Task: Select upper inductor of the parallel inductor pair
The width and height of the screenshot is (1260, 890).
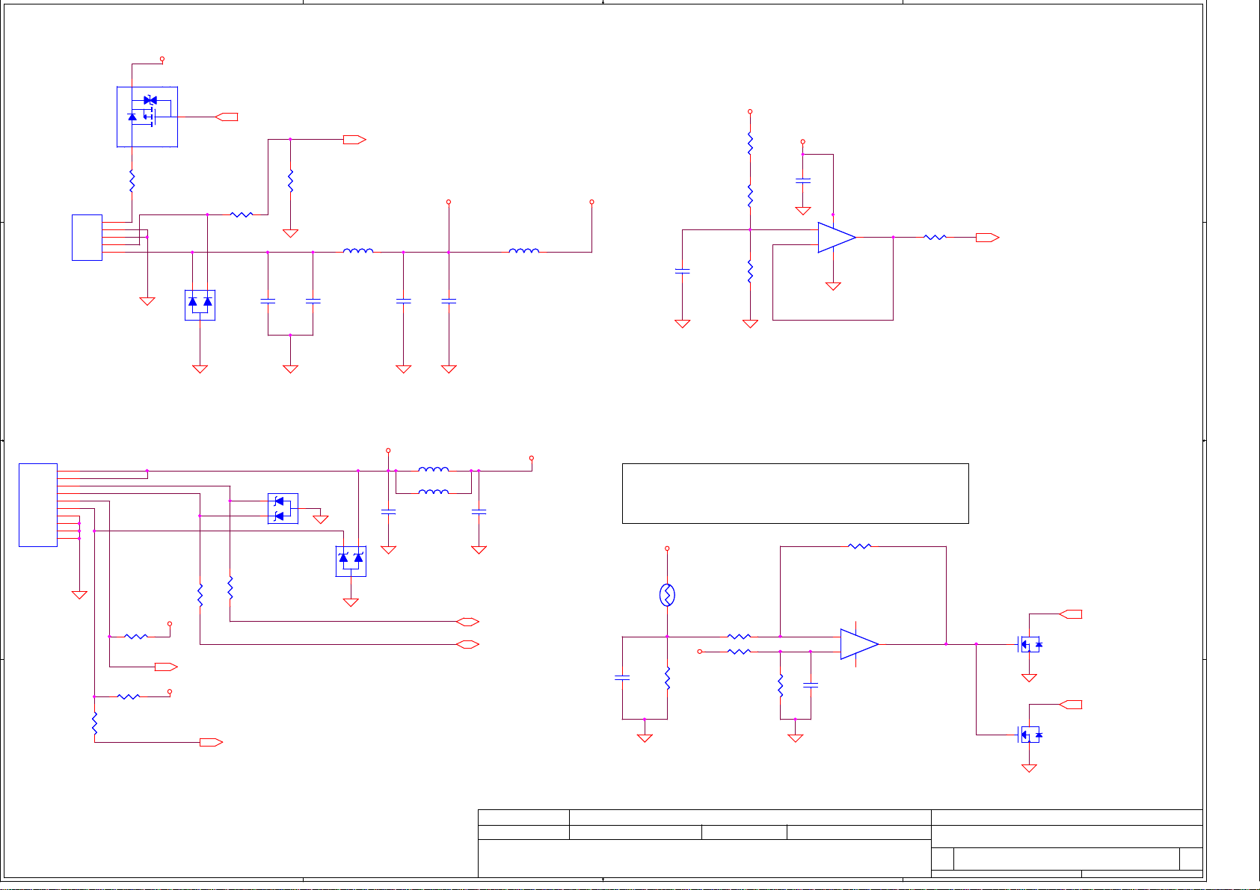Action: (434, 469)
